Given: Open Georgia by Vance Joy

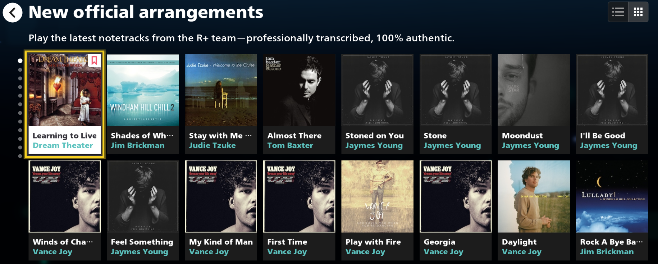Looking at the screenshot, I should [x=456, y=210].
